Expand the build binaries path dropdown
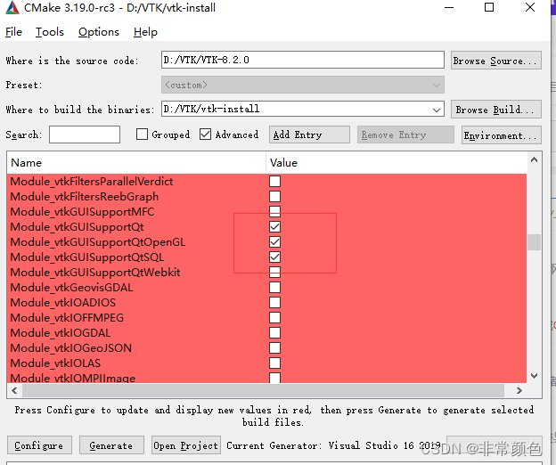The height and width of the screenshot is (465, 556). (x=437, y=110)
